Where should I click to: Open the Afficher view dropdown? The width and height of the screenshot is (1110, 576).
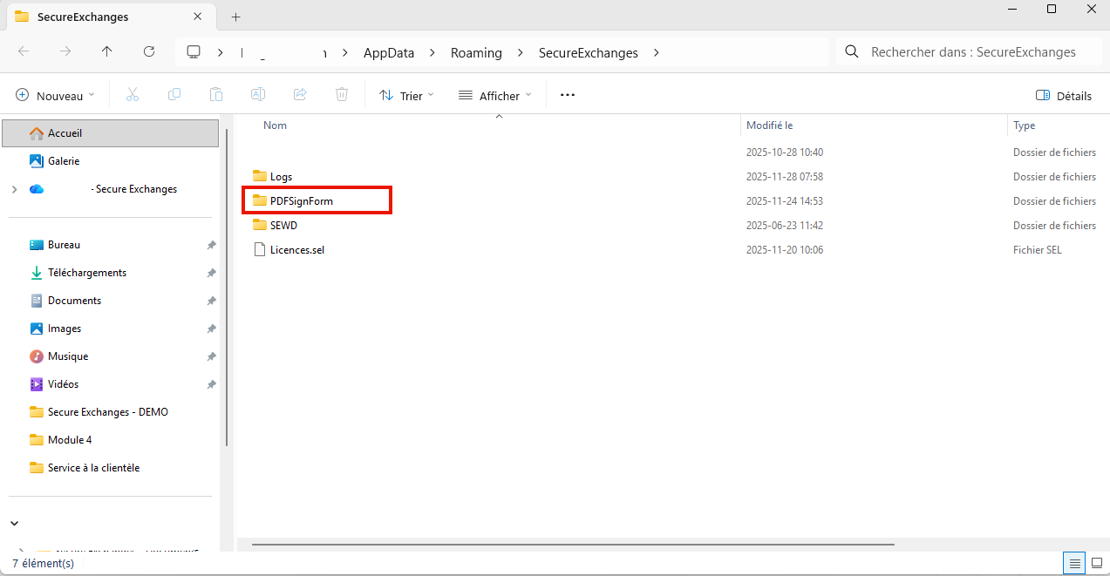[494, 96]
